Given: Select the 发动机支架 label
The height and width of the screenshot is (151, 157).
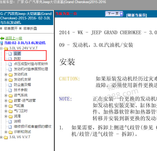Looking at the screenshot, I should [23, 79].
